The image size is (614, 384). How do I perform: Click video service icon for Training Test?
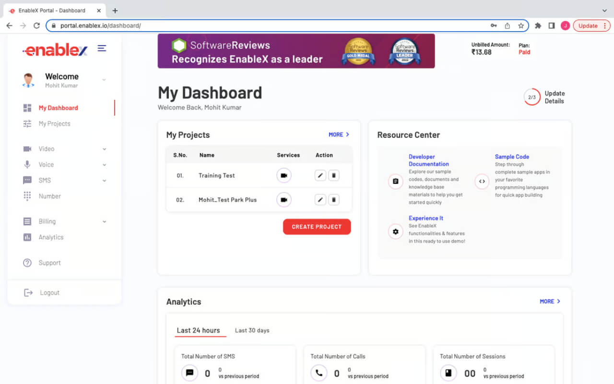[x=284, y=176]
